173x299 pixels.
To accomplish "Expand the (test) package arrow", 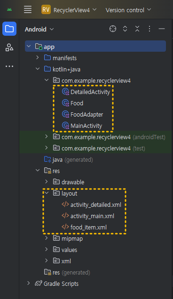I will [47, 148].
